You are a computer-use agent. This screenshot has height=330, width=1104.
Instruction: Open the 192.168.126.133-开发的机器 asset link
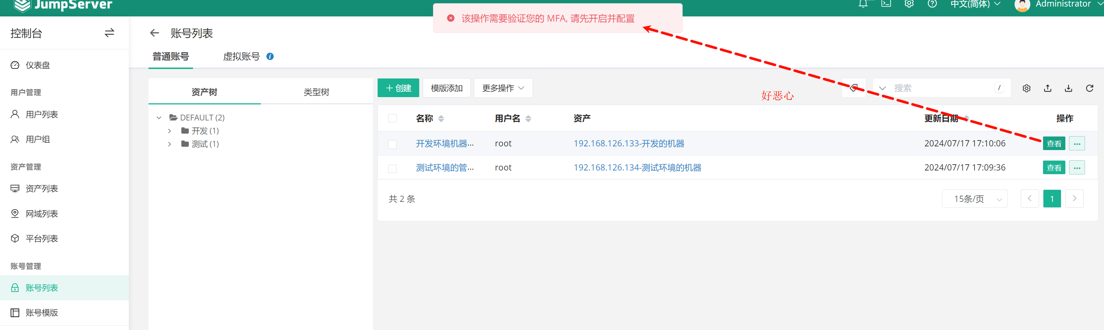(629, 143)
